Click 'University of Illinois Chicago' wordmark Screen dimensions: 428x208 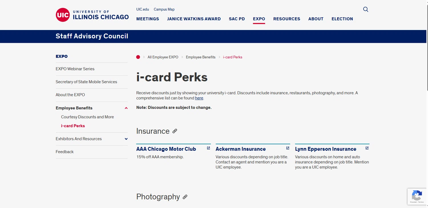coord(101,15)
